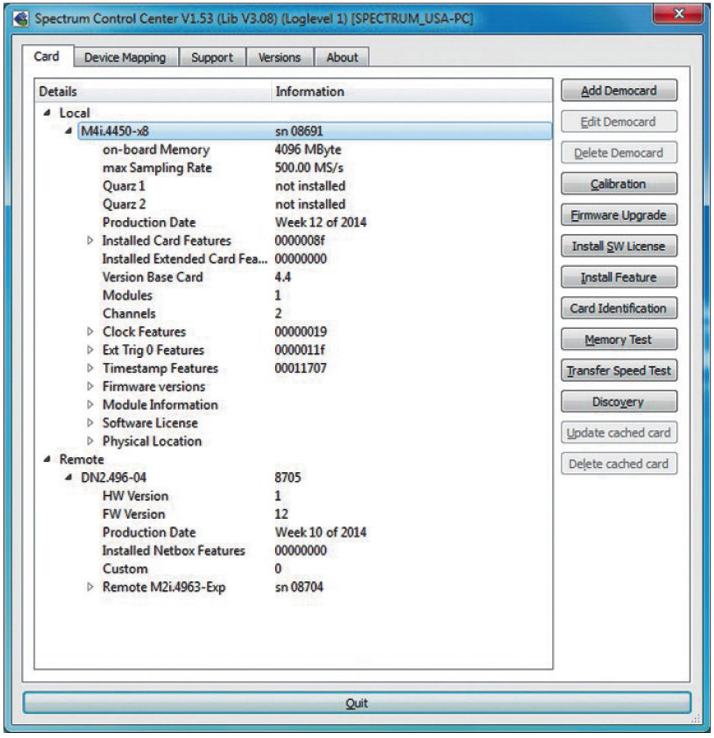The height and width of the screenshot is (738, 714).
Task: Quit the Spectrum Control Center
Action: click(x=357, y=703)
